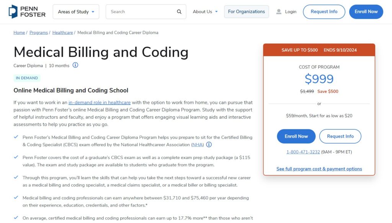Click the Login link
The height and width of the screenshot is (223, 392).
click(x=291, y=11)
